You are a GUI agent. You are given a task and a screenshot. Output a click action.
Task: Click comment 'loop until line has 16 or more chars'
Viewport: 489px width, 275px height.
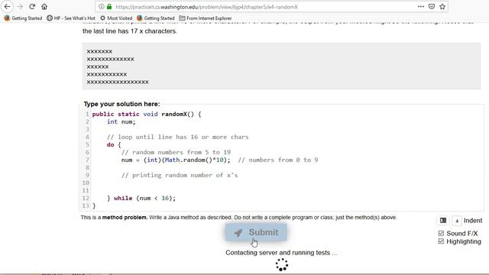(178, 137)
